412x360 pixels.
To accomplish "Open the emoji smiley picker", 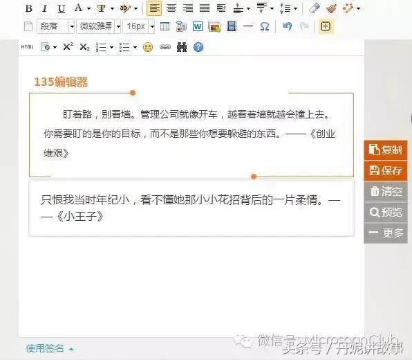I will pos(148,47).
